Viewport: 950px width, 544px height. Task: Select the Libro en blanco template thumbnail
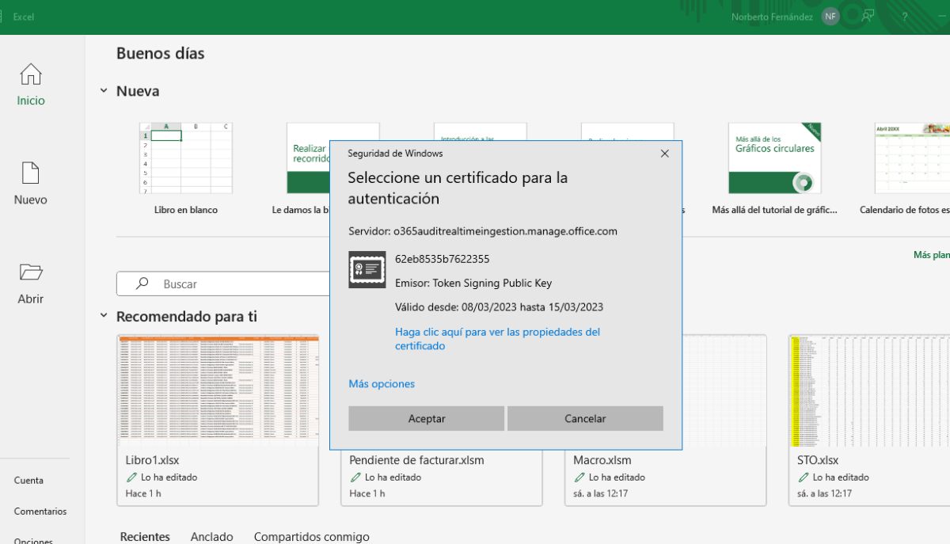(185, 158)
